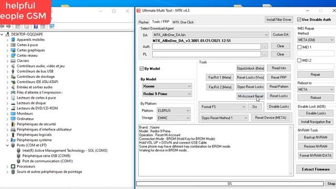Screen dimensions: 336x189
Task: Click the Reset Device (META) button
Action: coord(271,118)
